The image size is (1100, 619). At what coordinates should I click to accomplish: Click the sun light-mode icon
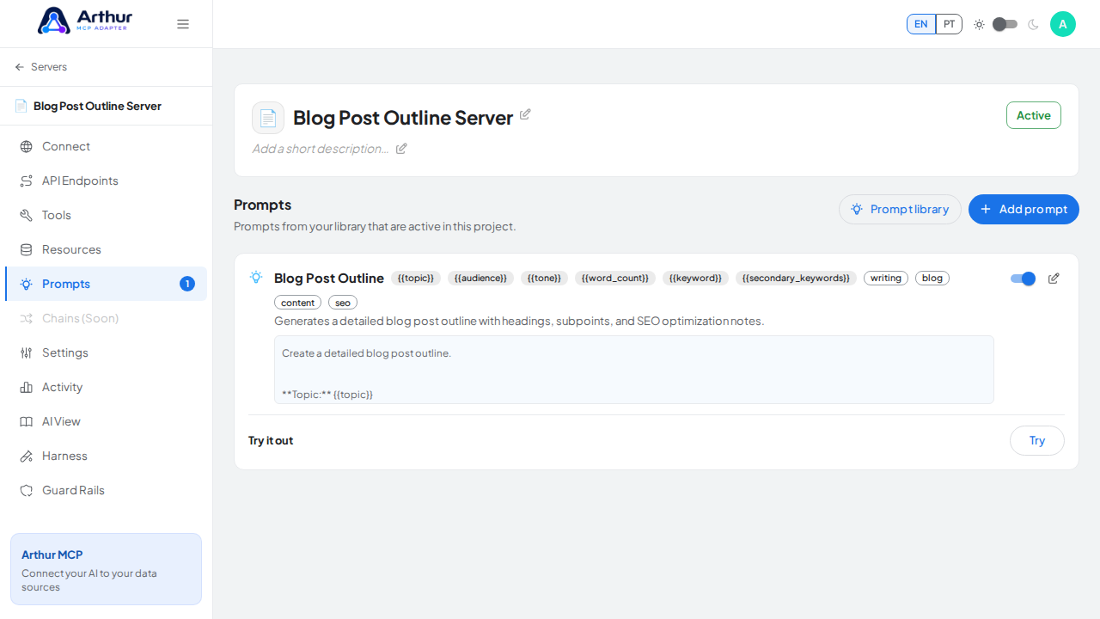click(x=979, y=24)
